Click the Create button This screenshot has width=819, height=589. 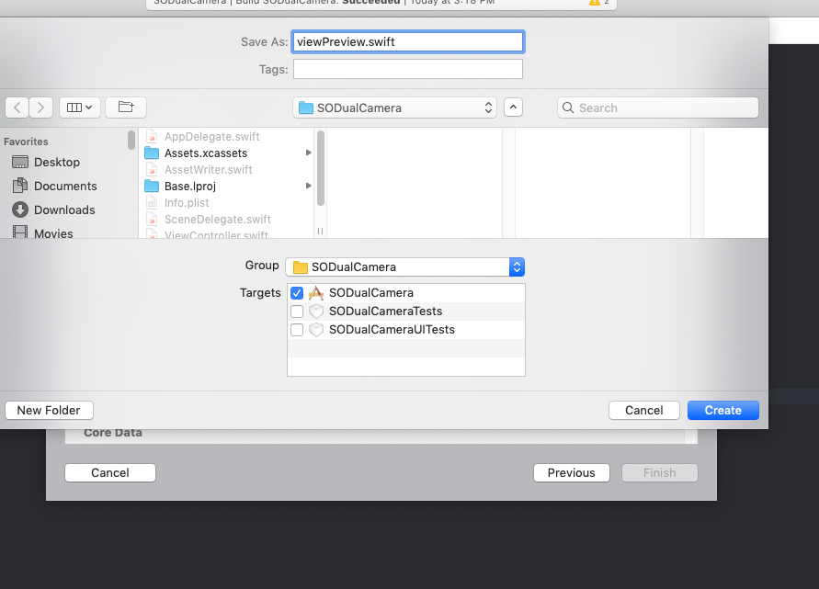tap(722, 411)
